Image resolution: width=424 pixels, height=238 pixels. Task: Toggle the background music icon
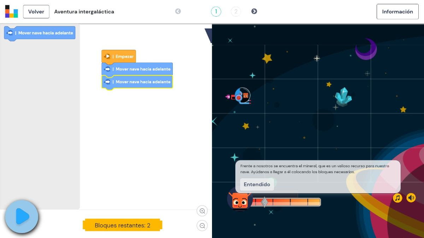click(397, 198)
